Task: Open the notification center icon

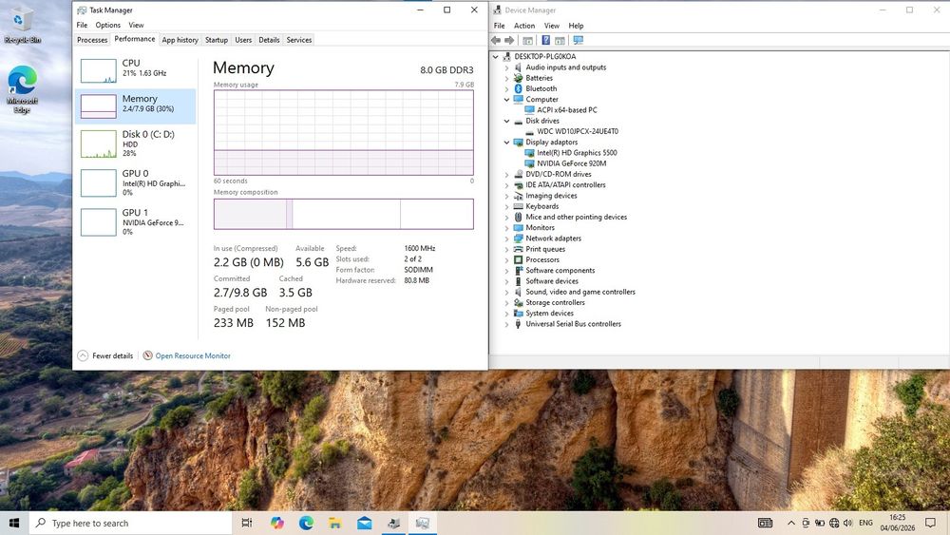Action: pos(931,523)
